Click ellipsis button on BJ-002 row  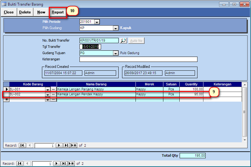(54, 94)
